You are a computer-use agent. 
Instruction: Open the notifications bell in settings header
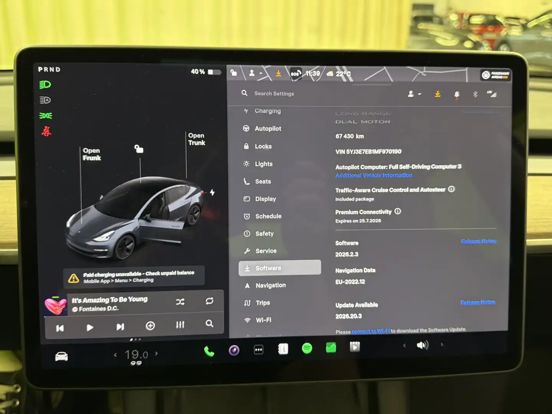pos(457,95)
